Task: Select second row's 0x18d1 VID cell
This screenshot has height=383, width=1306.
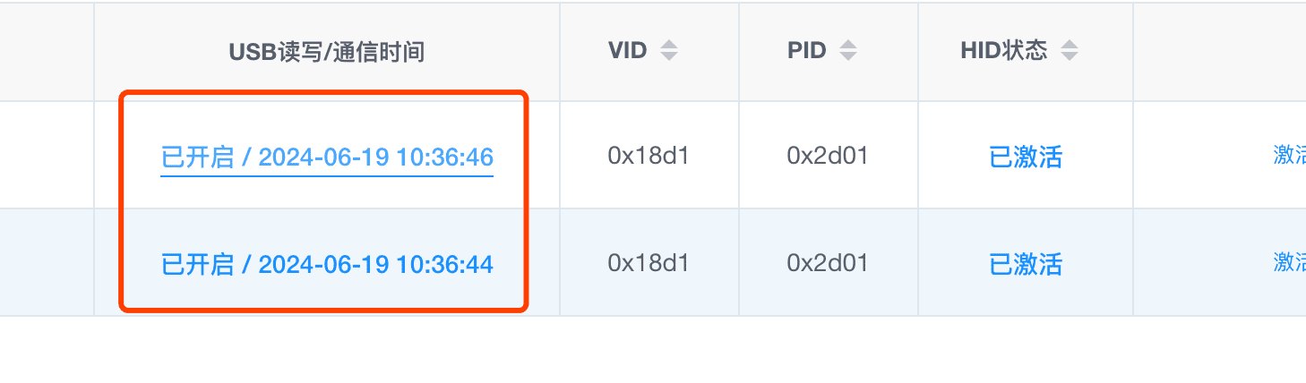Action: 649,263
